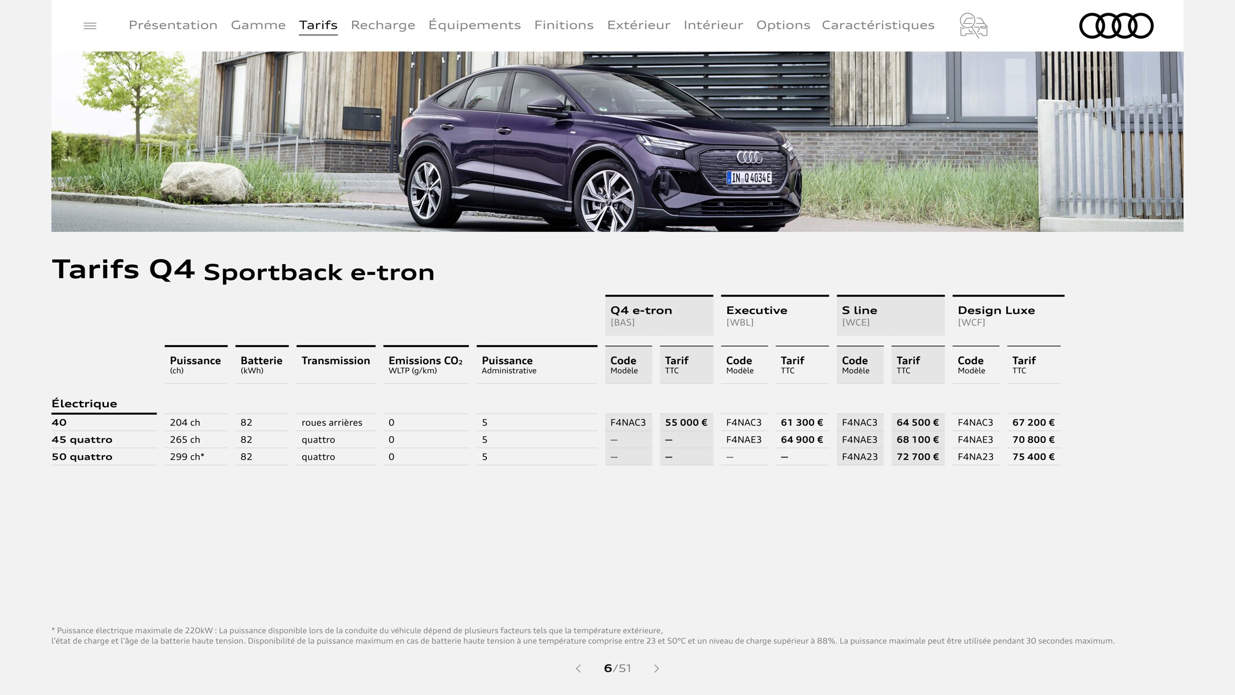Click the 75 400 € price

pos(1034,456)
